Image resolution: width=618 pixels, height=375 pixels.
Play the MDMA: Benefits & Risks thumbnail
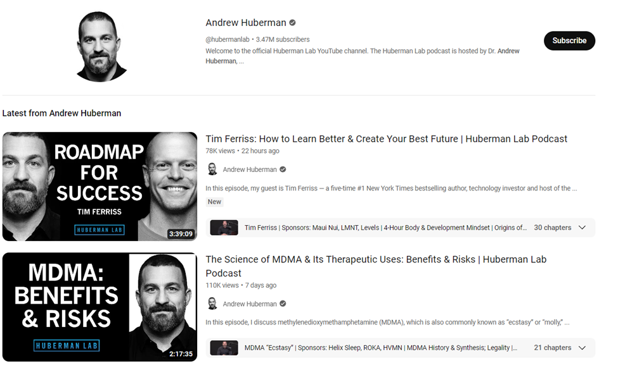pyautogui.click(x=100, y=307)
